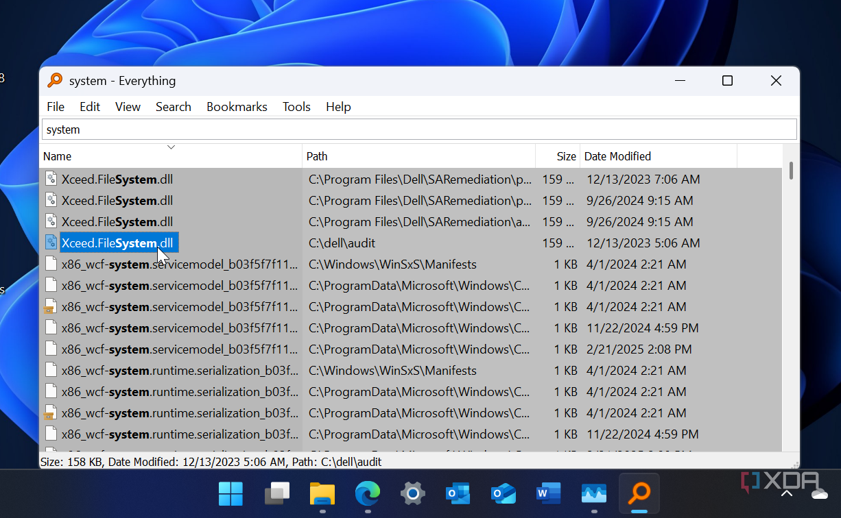Click file icon of servicemodel row dated 2/21/2025

click(51, 349)
